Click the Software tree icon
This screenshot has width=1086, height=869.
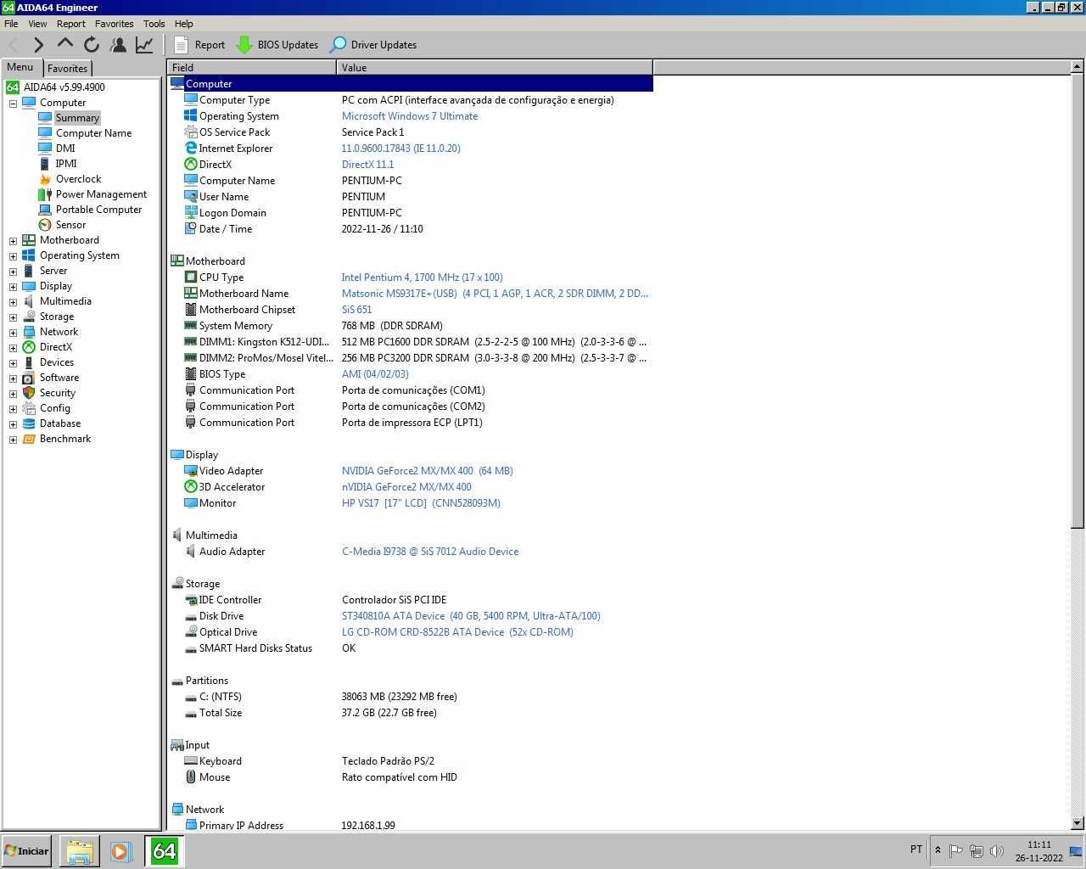point(29,378)
